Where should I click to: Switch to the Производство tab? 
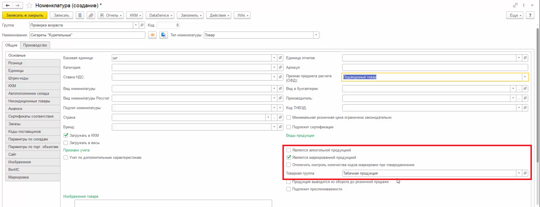point(35,45)
